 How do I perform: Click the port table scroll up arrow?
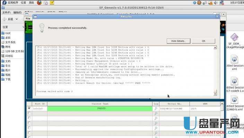(x=222, y=103)
